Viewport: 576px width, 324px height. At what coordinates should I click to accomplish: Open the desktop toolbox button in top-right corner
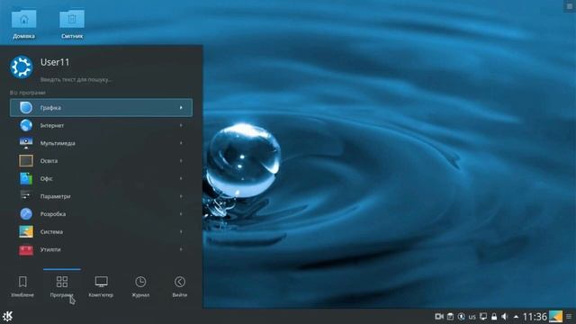pos(570,6)
